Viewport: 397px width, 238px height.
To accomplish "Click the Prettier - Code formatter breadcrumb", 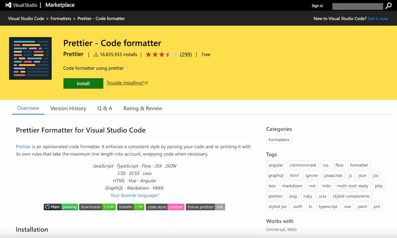I will tap(101, 18).
